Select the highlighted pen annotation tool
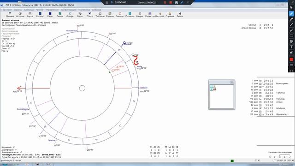The width and height of the screenshot is (295, 166). (x=291, y=13)
